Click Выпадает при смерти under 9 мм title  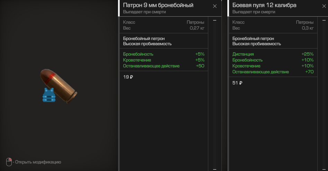[x=144, y=12]
